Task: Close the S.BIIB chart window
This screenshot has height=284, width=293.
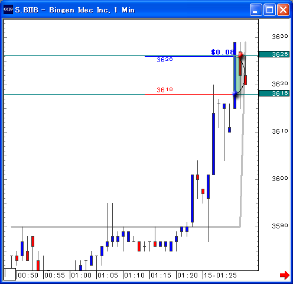Action: pyautogui.click(x=283, y=9)
